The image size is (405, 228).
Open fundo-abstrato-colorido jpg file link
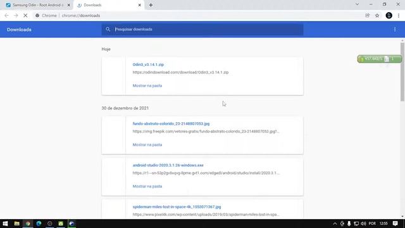click(171, 123)
